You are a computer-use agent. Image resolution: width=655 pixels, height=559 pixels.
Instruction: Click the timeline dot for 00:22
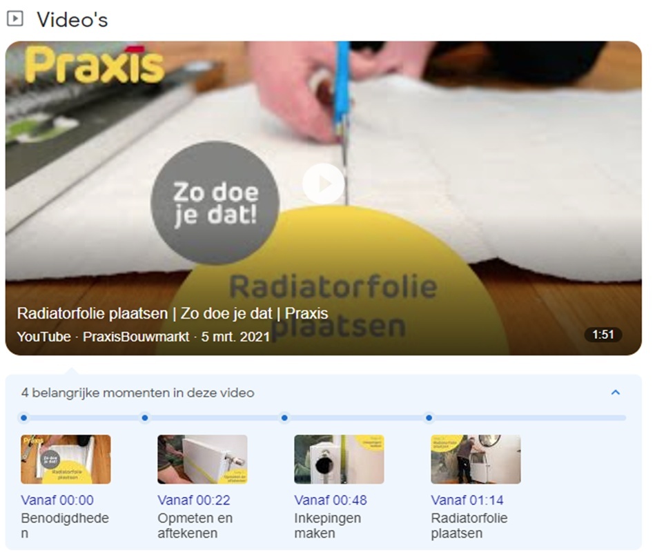pyautogui.click(x=145, y=418)
